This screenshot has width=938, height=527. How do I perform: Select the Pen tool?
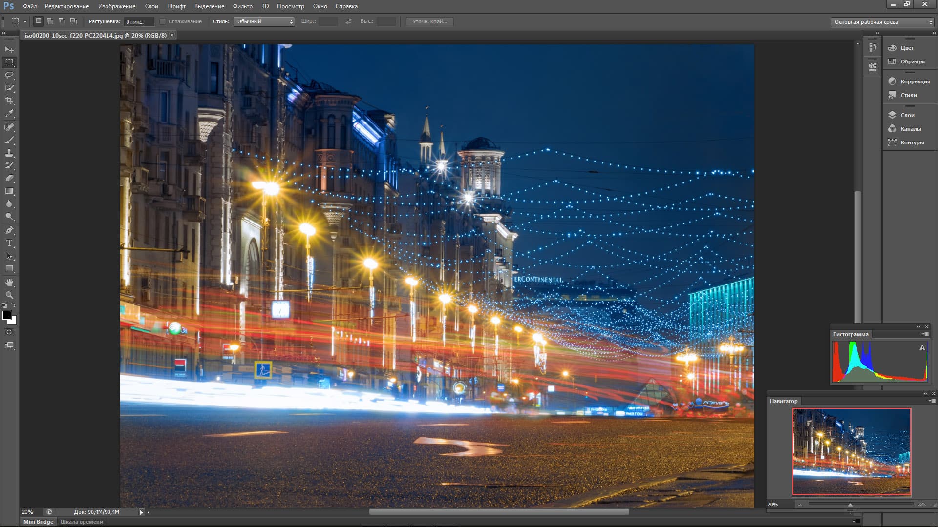pos(9,230)
